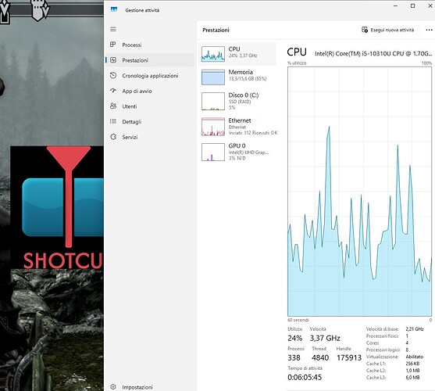
Task: Click the large CPU usage graph
Action: point(360,192)
